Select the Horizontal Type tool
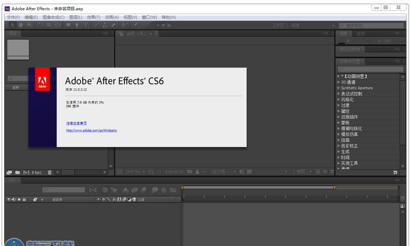The width and height of the screenshot is (411, 246). click(85, 25)
